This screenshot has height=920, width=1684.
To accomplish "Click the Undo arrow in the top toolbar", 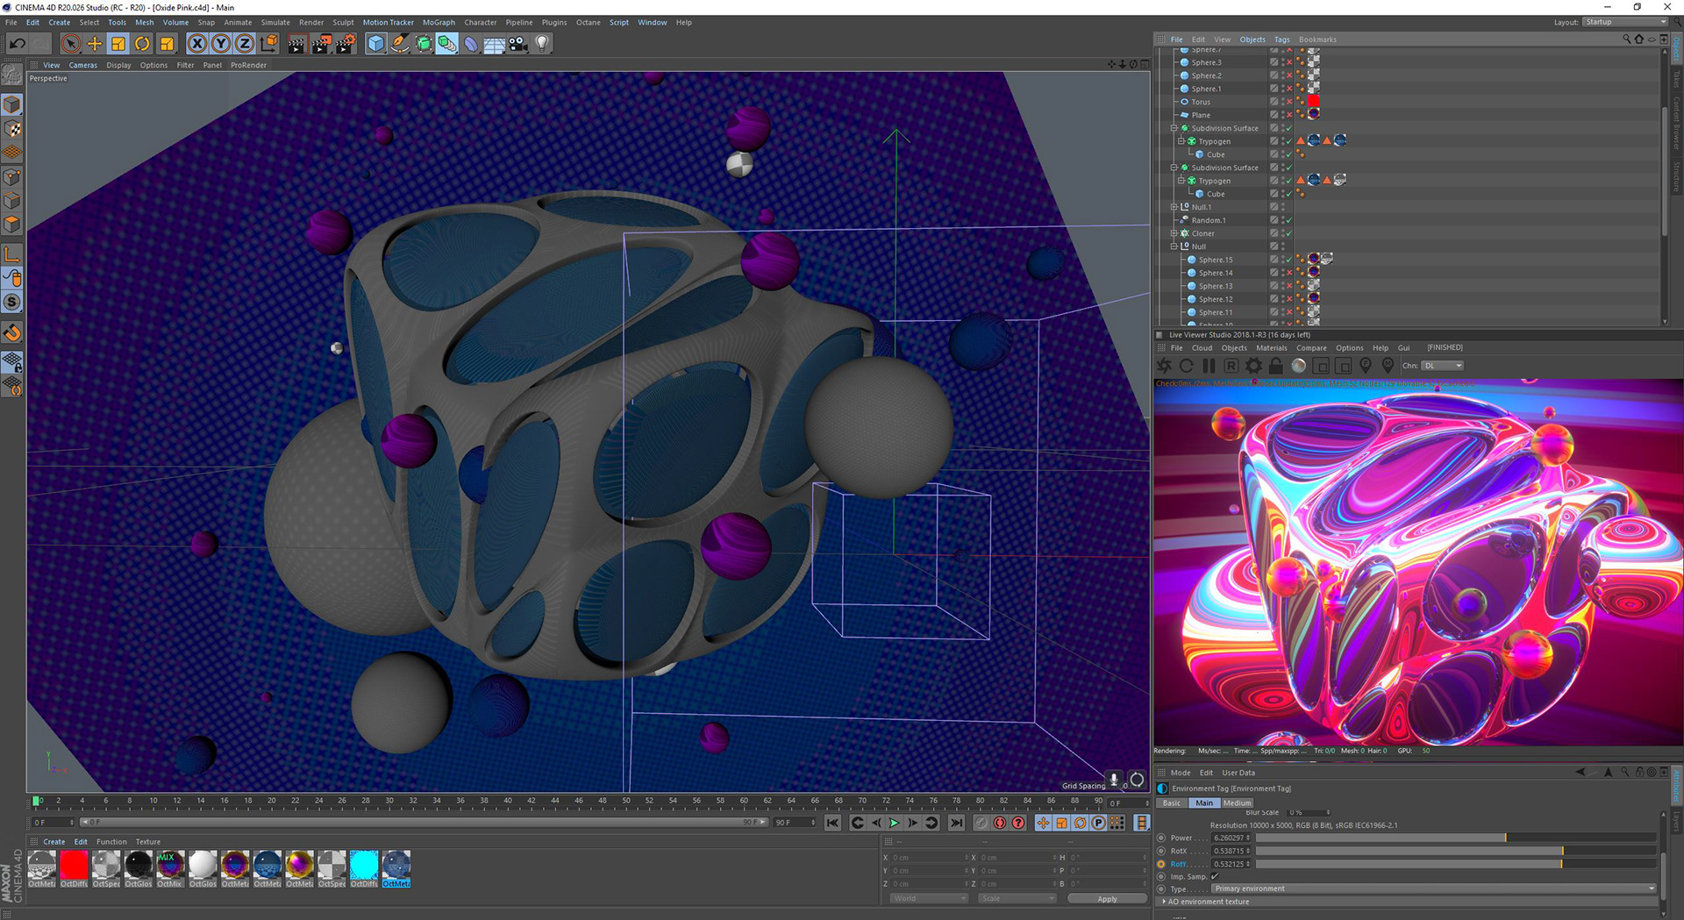I will coord(17,43).
